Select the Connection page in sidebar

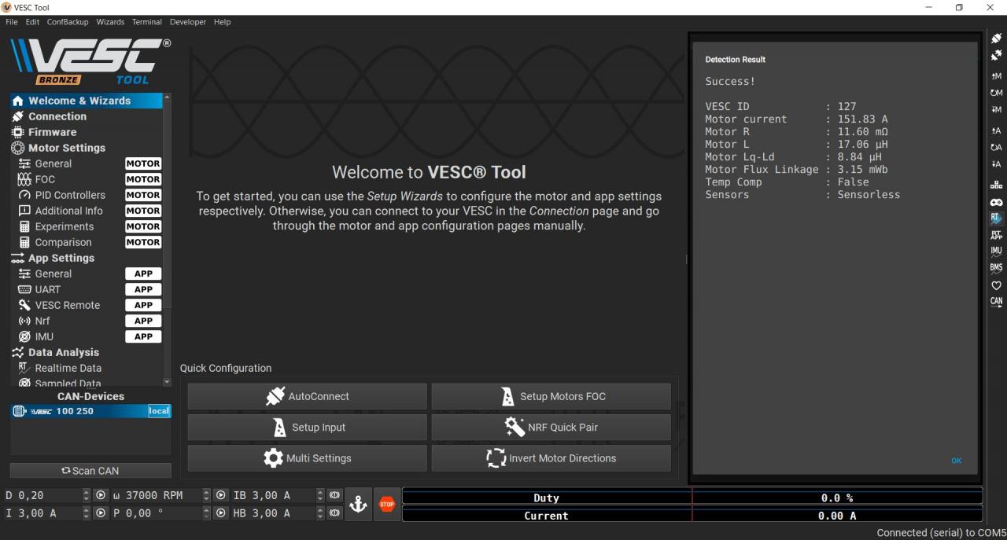coord(86,116)
